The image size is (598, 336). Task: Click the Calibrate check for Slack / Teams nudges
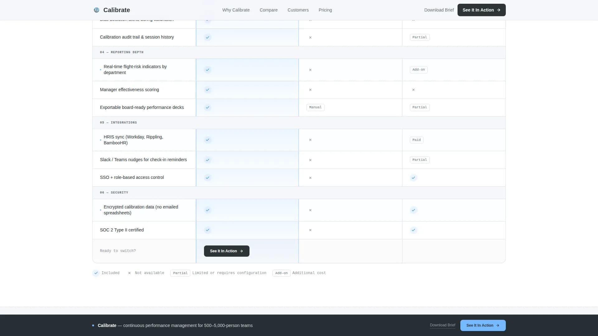(x=207, y=160)
